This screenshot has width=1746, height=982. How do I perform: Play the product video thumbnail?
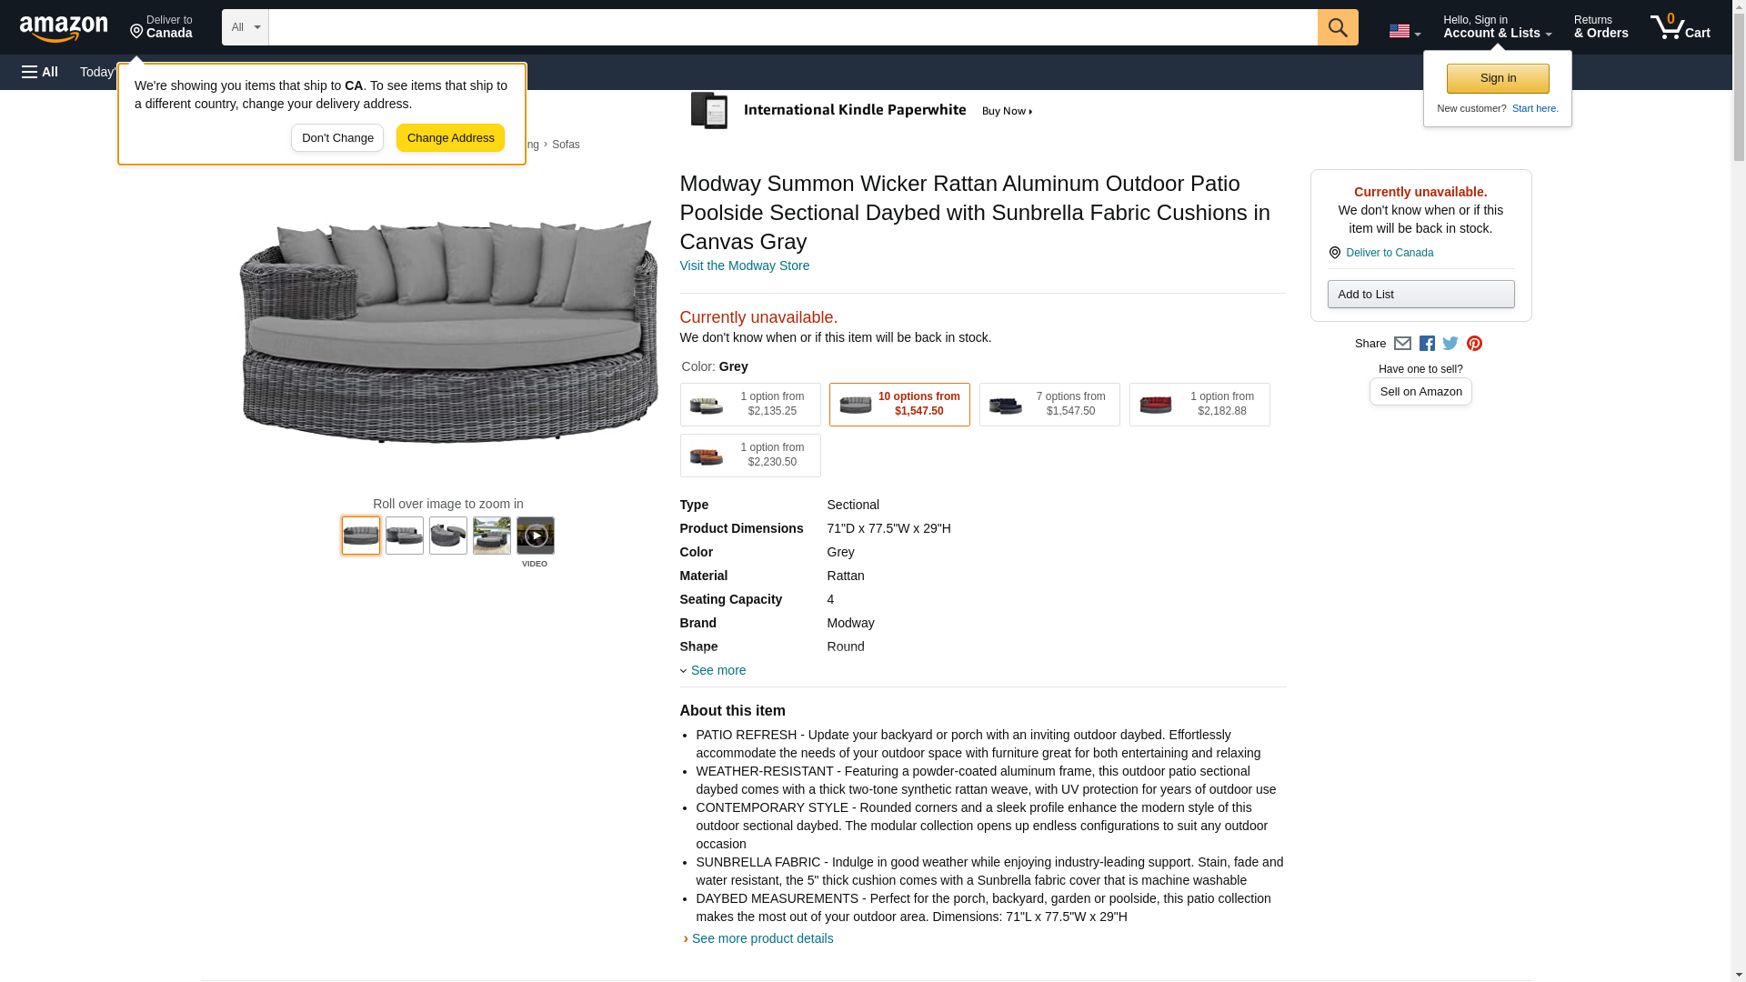(x=536, y=536)
